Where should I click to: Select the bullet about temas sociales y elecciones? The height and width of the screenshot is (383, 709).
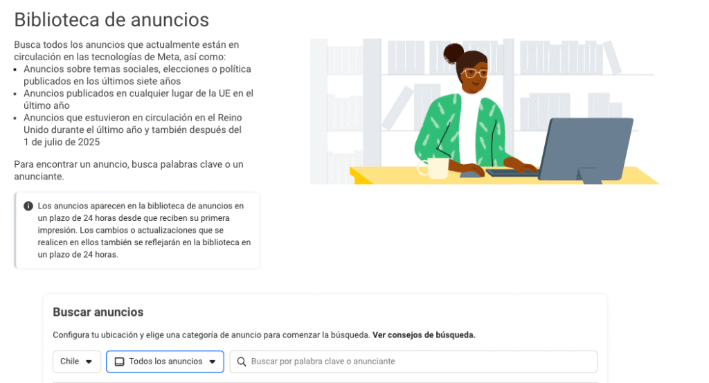pyautogui.click(x=137, y=75)
